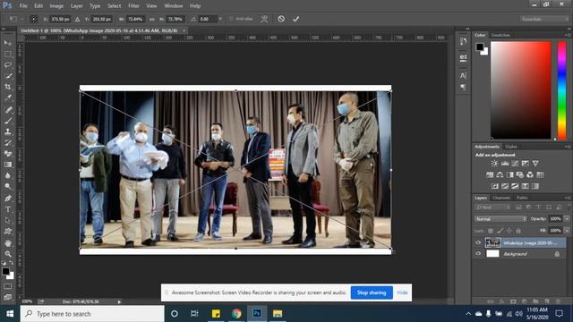Toggle maintain aspect ratio link icon
This screenshot has height=322, width=573.
coord(151,19)
